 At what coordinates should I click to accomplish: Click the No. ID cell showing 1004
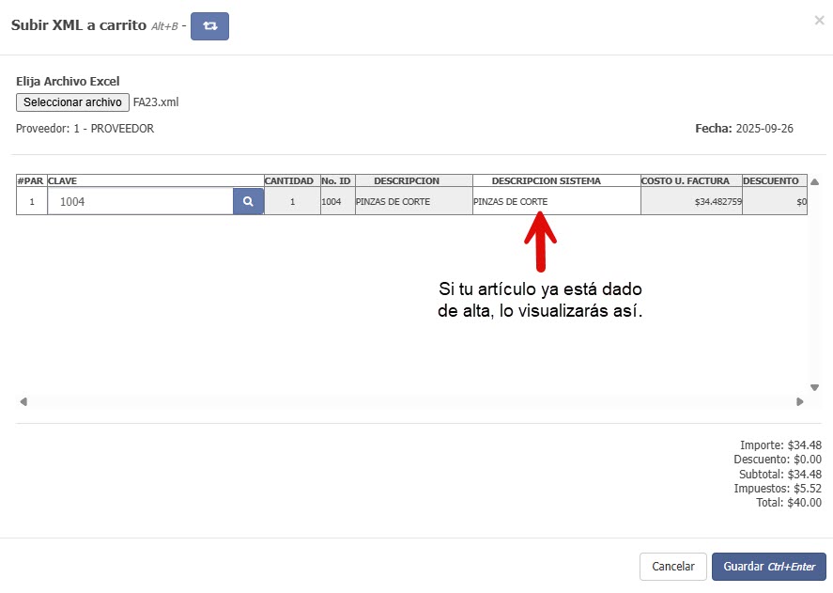pyautogui.click(x=337, y=201)
